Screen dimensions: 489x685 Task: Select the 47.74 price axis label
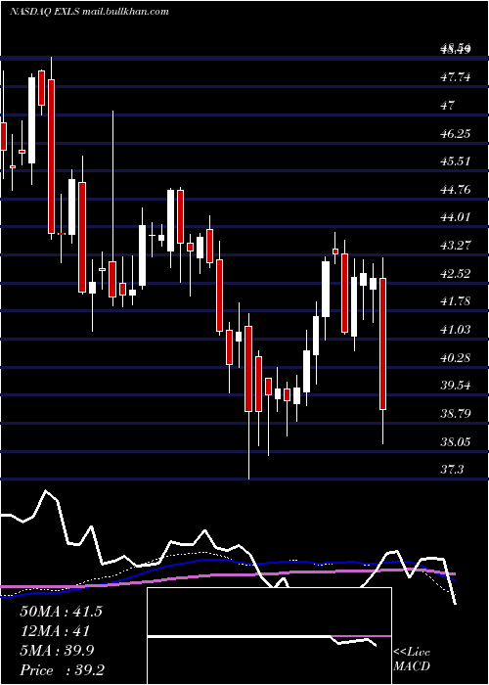pos(456,77)
